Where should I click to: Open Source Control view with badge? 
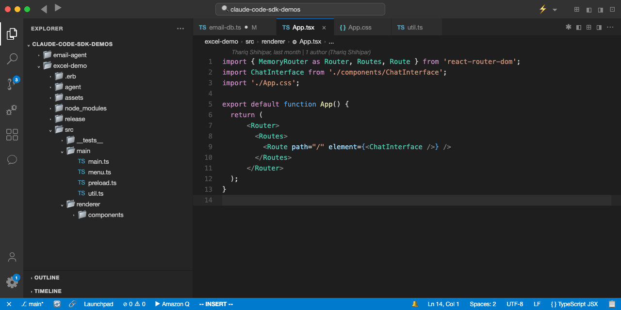point(12,84)
